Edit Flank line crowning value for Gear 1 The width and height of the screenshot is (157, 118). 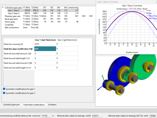pyautogui.click(x=45, y=44)
